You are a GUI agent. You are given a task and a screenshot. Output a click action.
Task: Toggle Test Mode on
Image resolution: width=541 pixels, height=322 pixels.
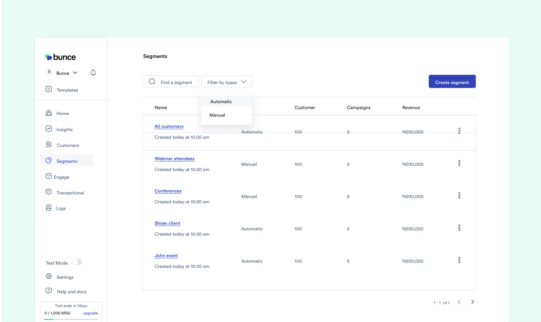77,262
